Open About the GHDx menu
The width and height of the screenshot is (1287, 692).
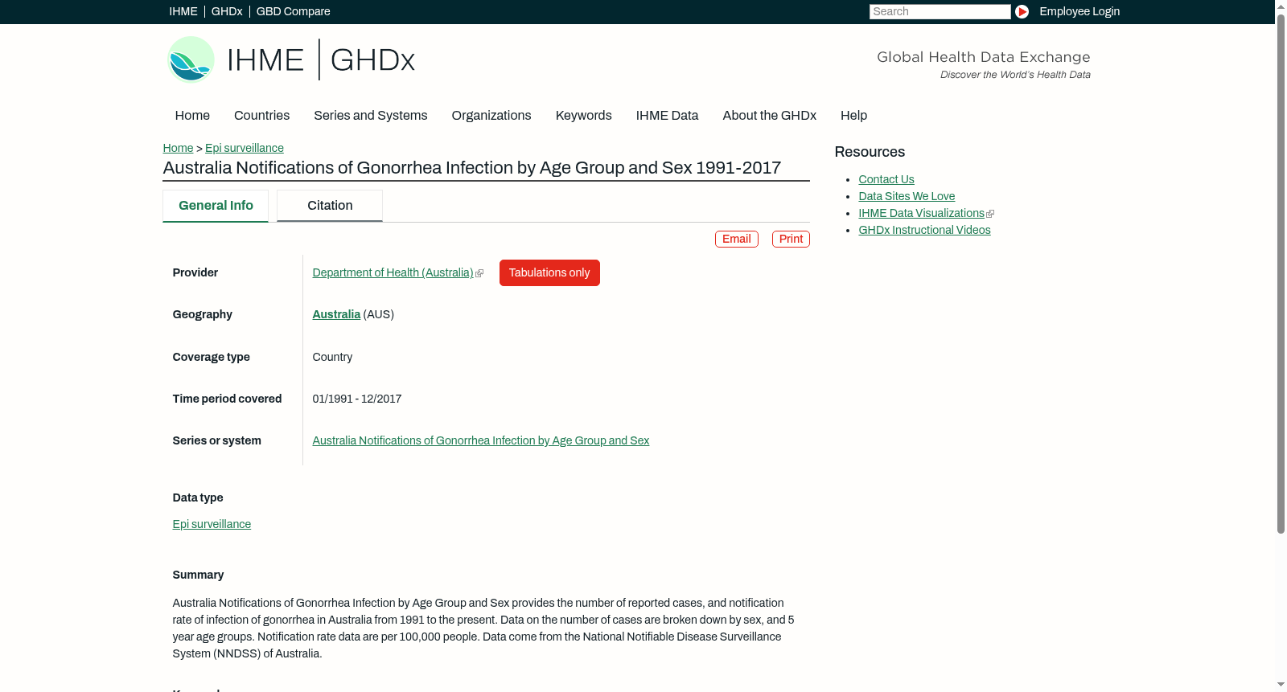coord(769,116)
